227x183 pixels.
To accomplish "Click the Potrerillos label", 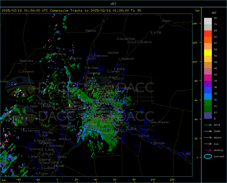I will (x=46, y=103).
